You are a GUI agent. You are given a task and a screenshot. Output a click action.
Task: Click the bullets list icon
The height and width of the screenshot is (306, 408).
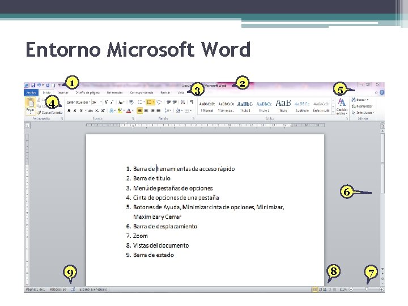141,102
